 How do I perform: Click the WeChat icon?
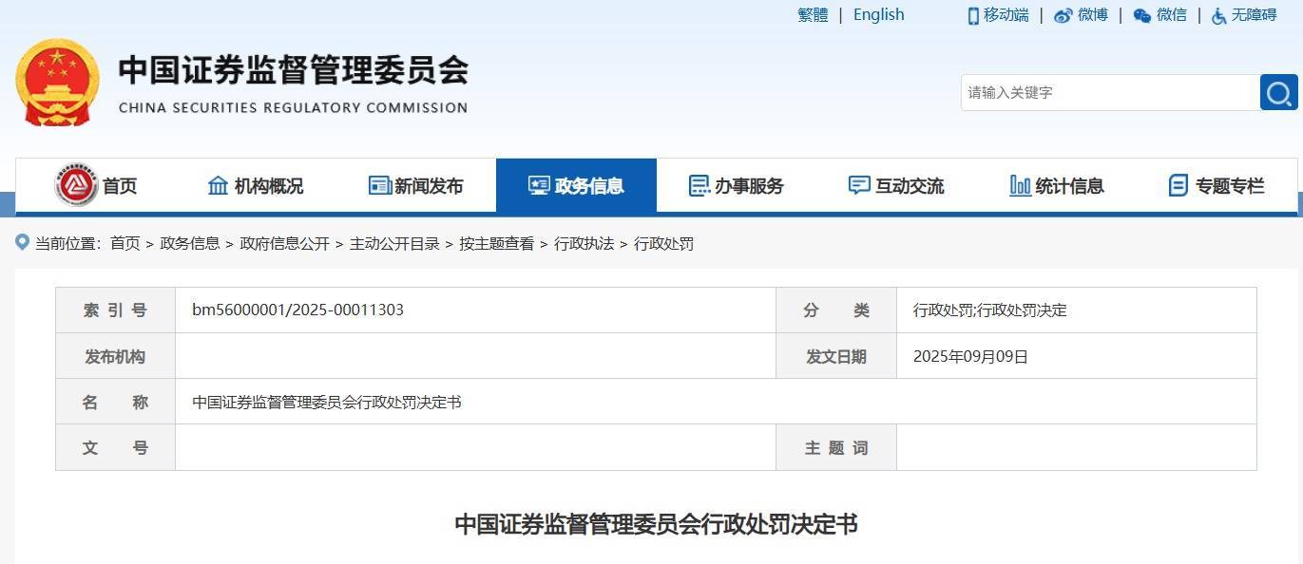(1142, 15)
